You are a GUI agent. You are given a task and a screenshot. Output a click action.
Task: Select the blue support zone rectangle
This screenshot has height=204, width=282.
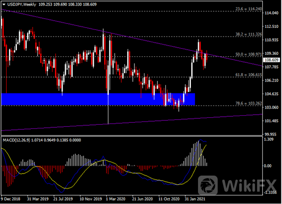pos(98,99)
